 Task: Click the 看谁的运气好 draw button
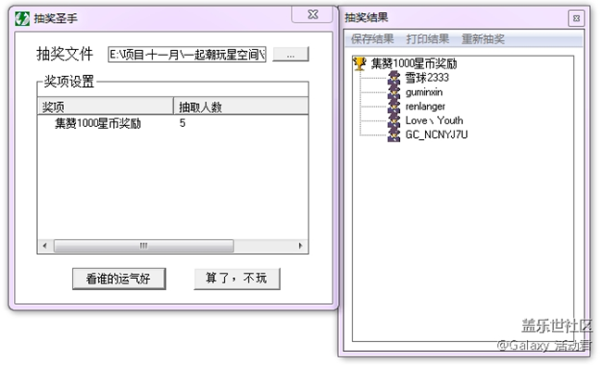tap(119, 278)
